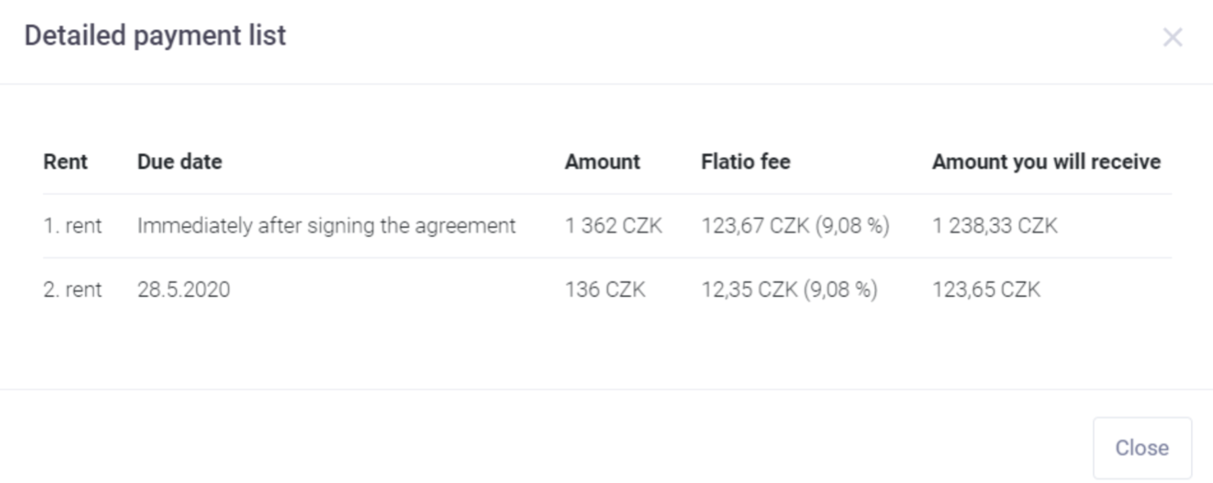Click the 123,65 CZK payout
This screenshot has height=483, width=1213.
[x=986, y=290]
